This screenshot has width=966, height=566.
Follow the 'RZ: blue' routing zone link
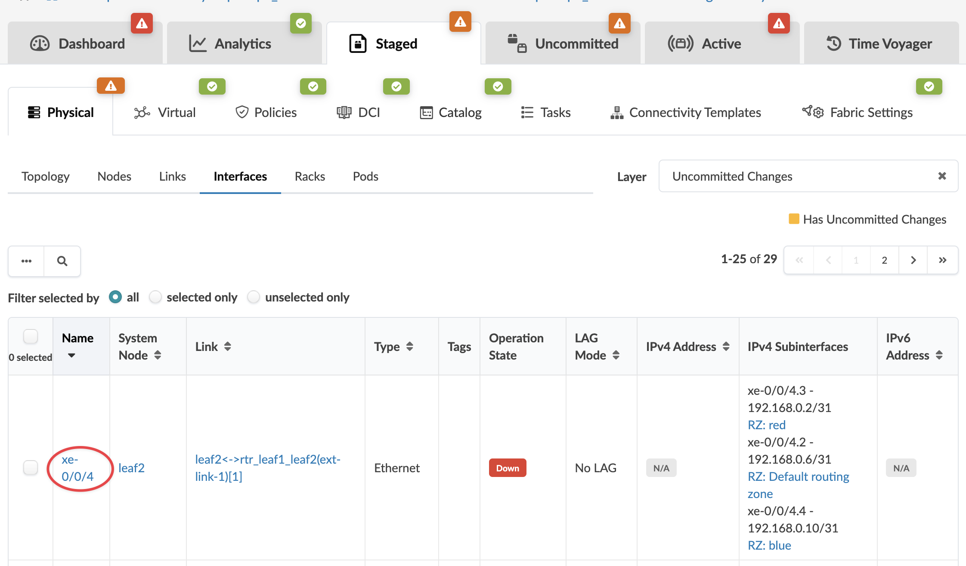tap(769, 545)
